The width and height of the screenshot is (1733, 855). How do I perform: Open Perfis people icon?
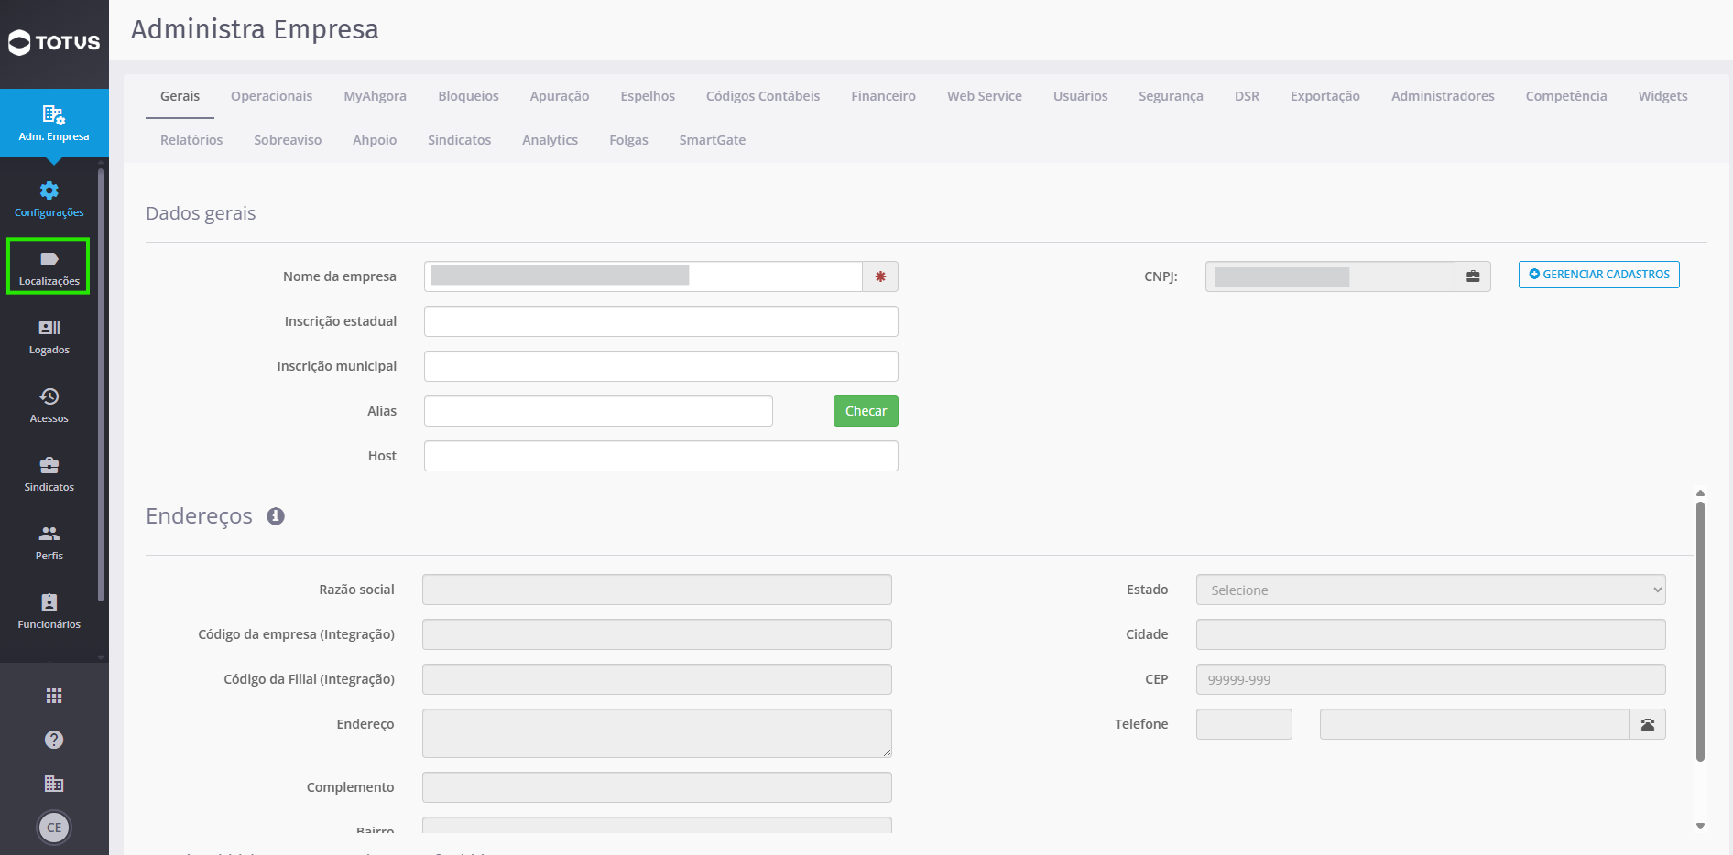click(x=49, y=534)
